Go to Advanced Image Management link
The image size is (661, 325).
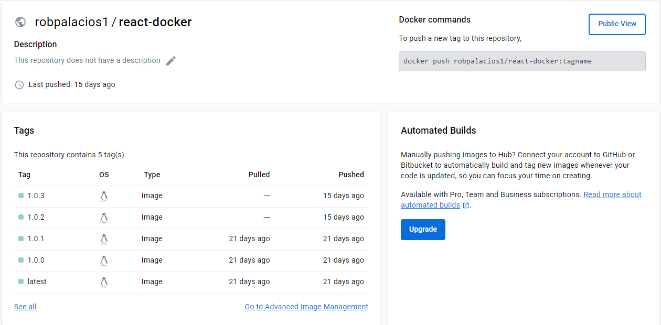coord(306,307)
